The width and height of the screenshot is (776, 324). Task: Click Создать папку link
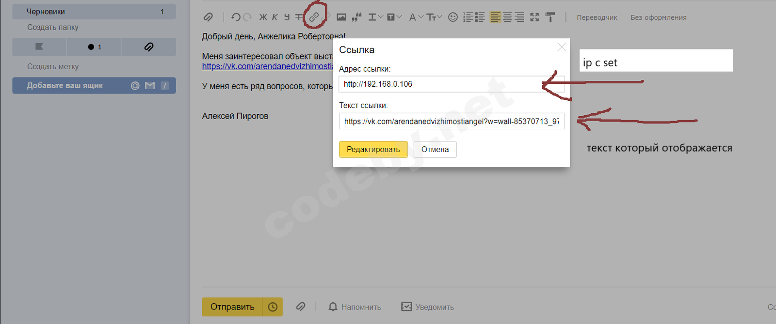[x=53, y=27]
